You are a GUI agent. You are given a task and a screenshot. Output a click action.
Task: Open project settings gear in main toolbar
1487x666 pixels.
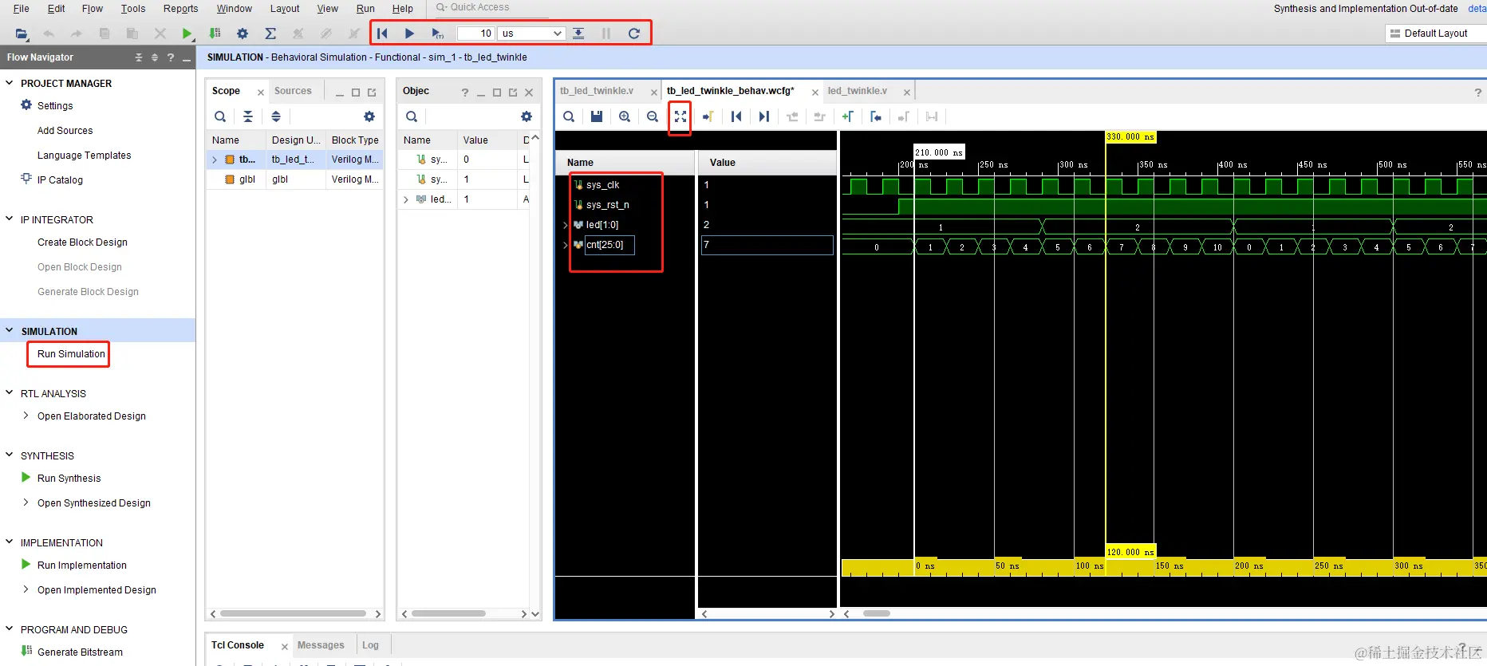[x=243, y=33]
